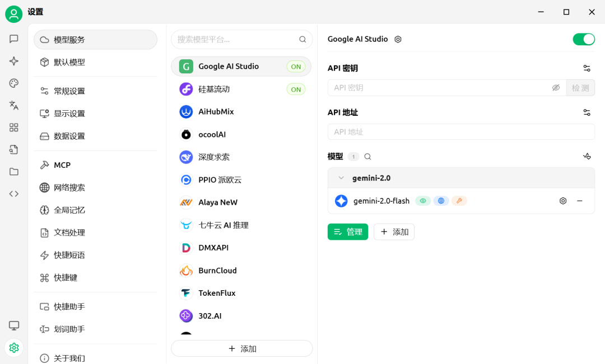
Task: Open the palette painting sidebar icon
Action: pyautogui.click(x=14, y=83)
